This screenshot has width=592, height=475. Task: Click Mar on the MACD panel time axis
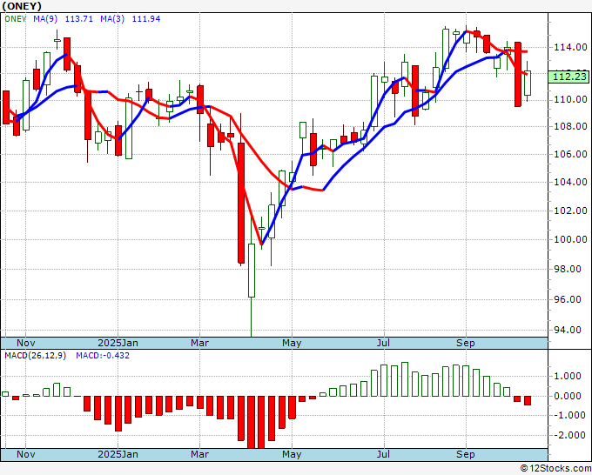(x=199, y=454)
